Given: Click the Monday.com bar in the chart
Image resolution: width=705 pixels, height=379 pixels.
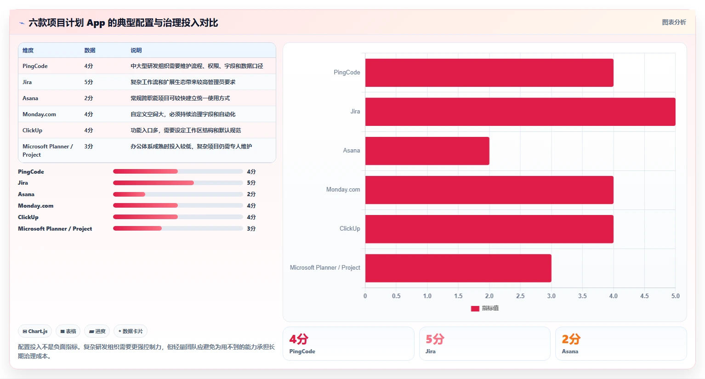Looking at the screenshot, I should click(x=489, y=190).
